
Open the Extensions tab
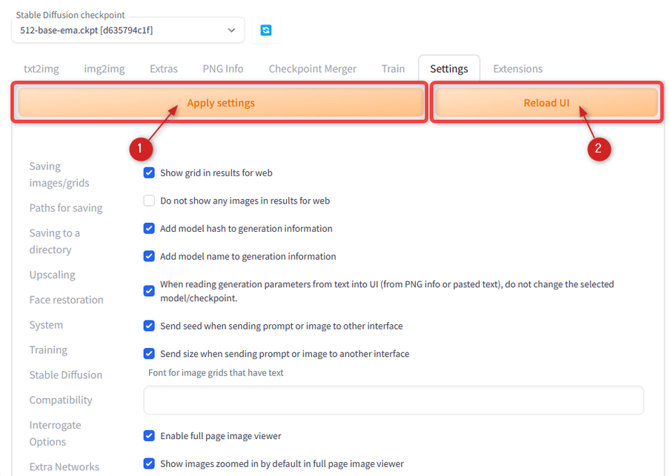[x=518, y=69]
